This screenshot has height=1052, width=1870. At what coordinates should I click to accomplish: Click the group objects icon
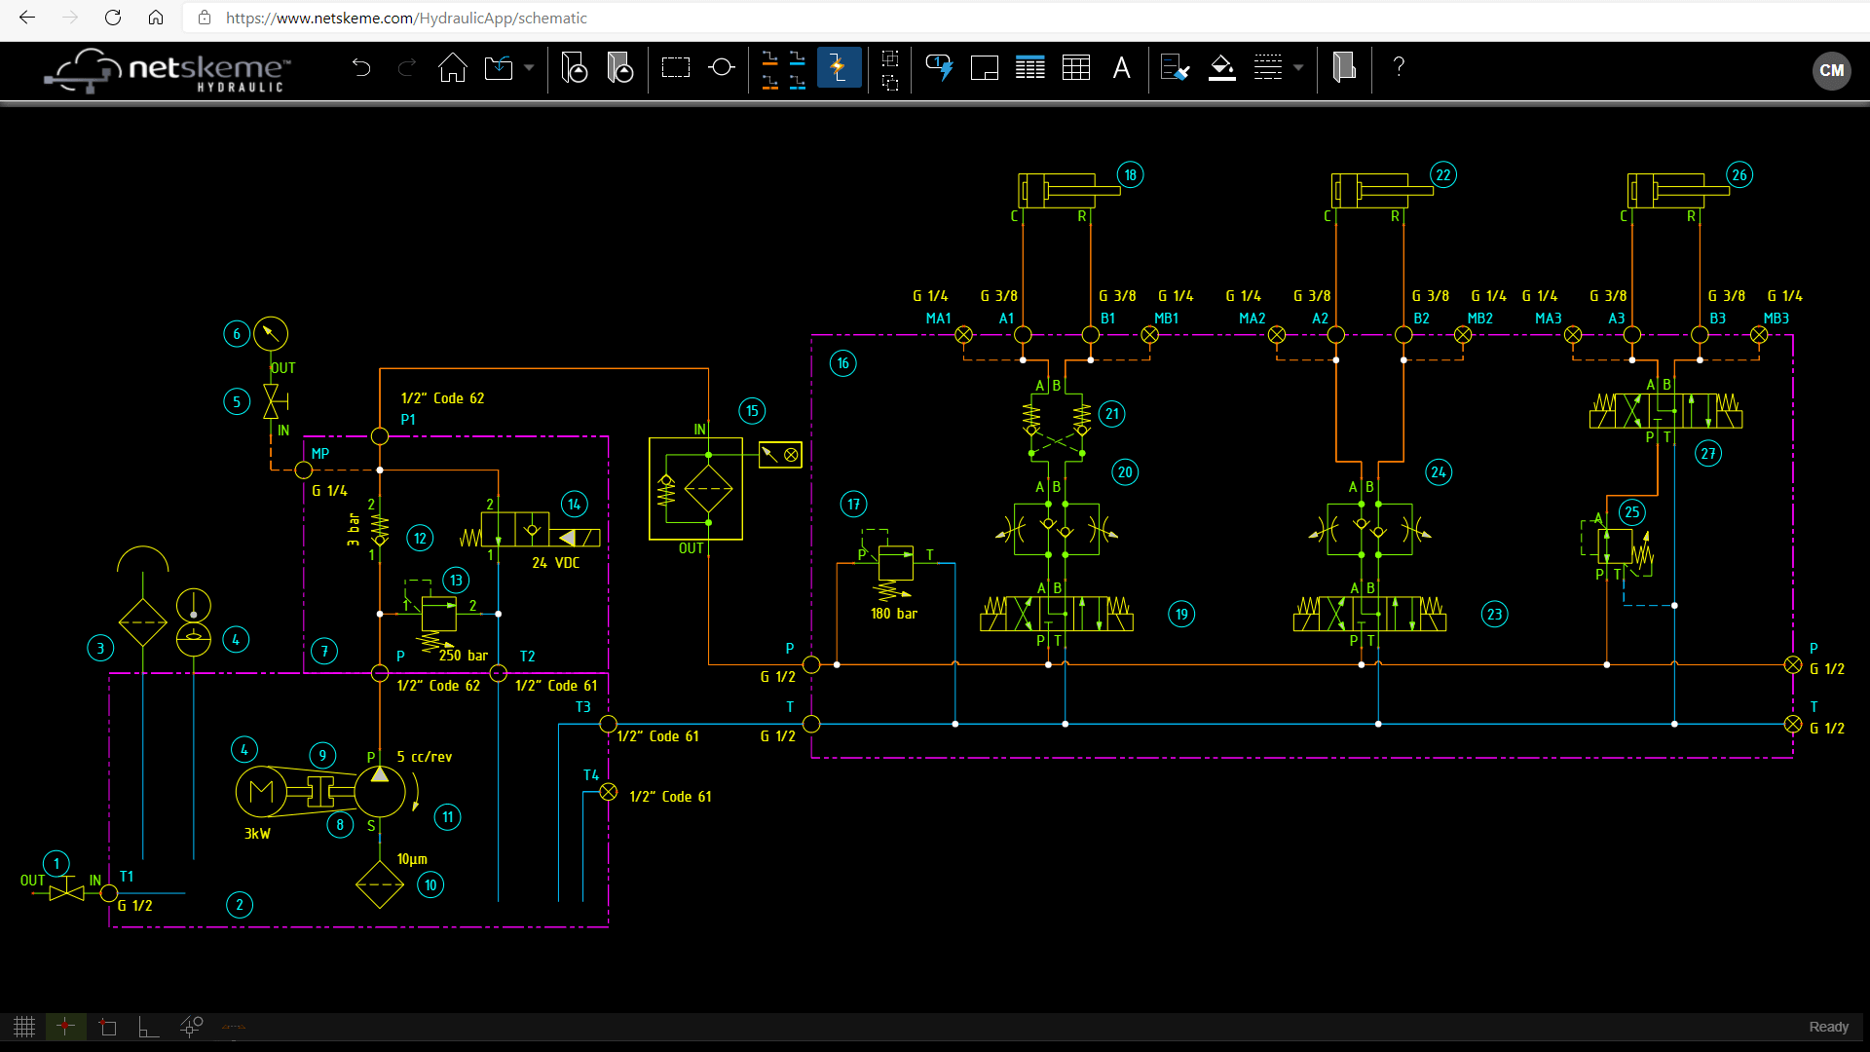coord(890,57)
